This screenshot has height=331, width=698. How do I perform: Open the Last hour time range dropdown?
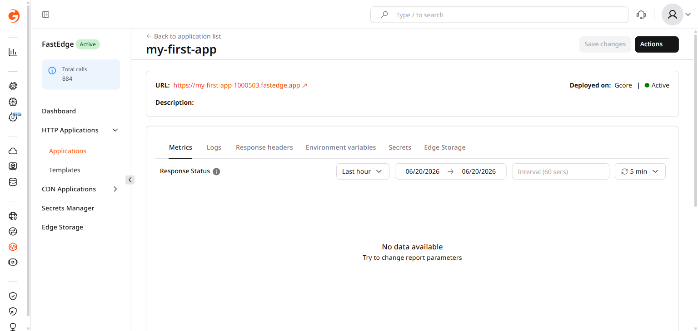[x=363, y=171]
